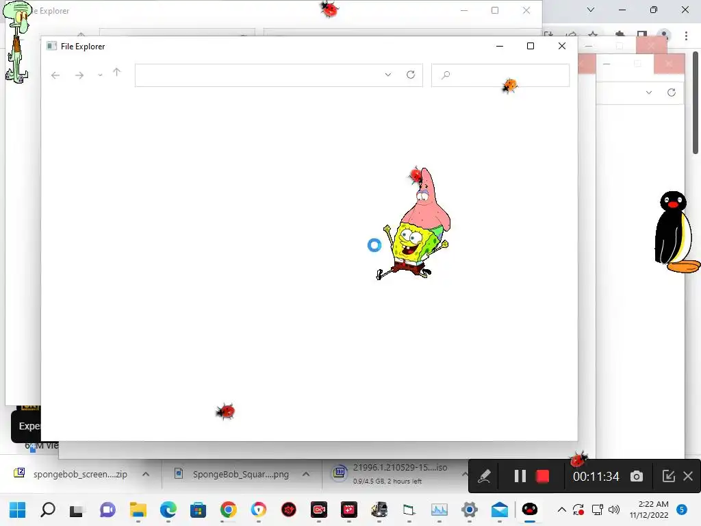This screenshot has width=701, height=526.
Task: Expand options for spongebob_screen....zip download
Action: pyautogui.click(x=146, y=474)
